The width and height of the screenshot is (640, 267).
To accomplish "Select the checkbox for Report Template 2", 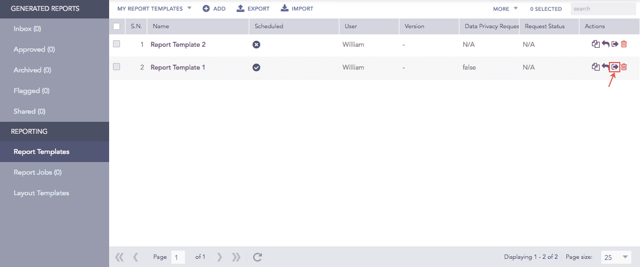I will 116,44.
